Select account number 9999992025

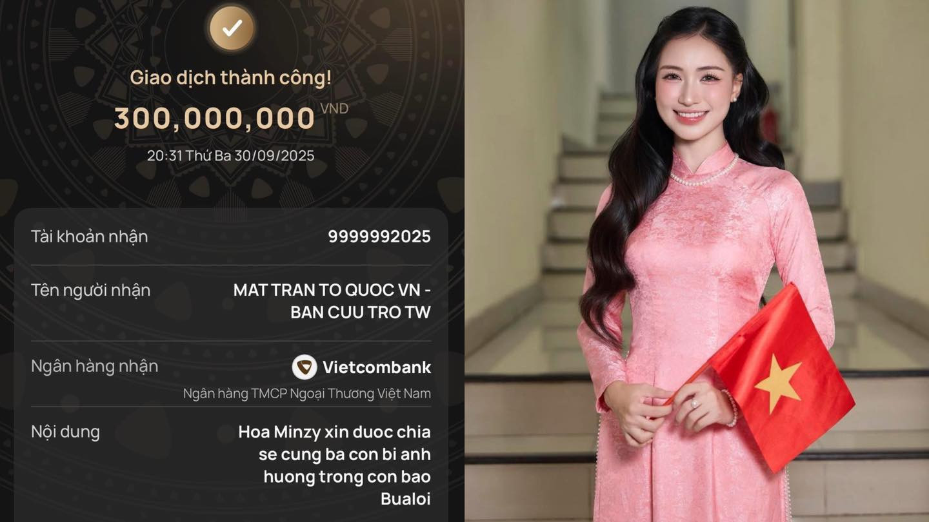(x=379, y=237)
